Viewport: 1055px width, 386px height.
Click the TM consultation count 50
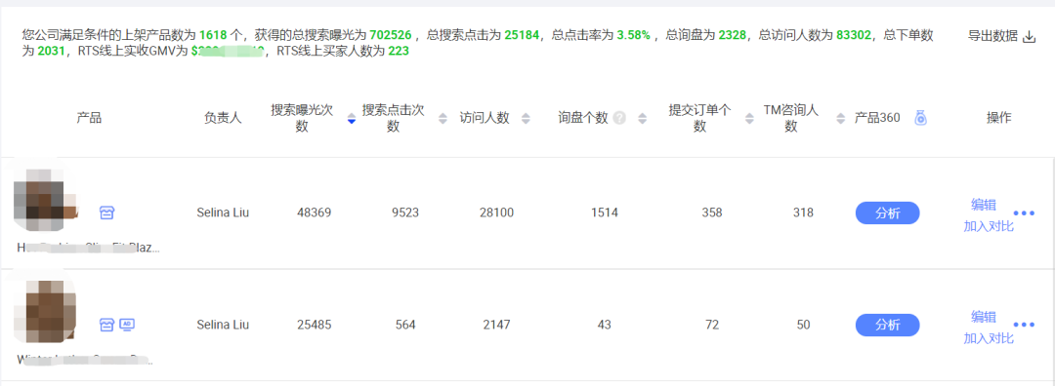(803, 325)
